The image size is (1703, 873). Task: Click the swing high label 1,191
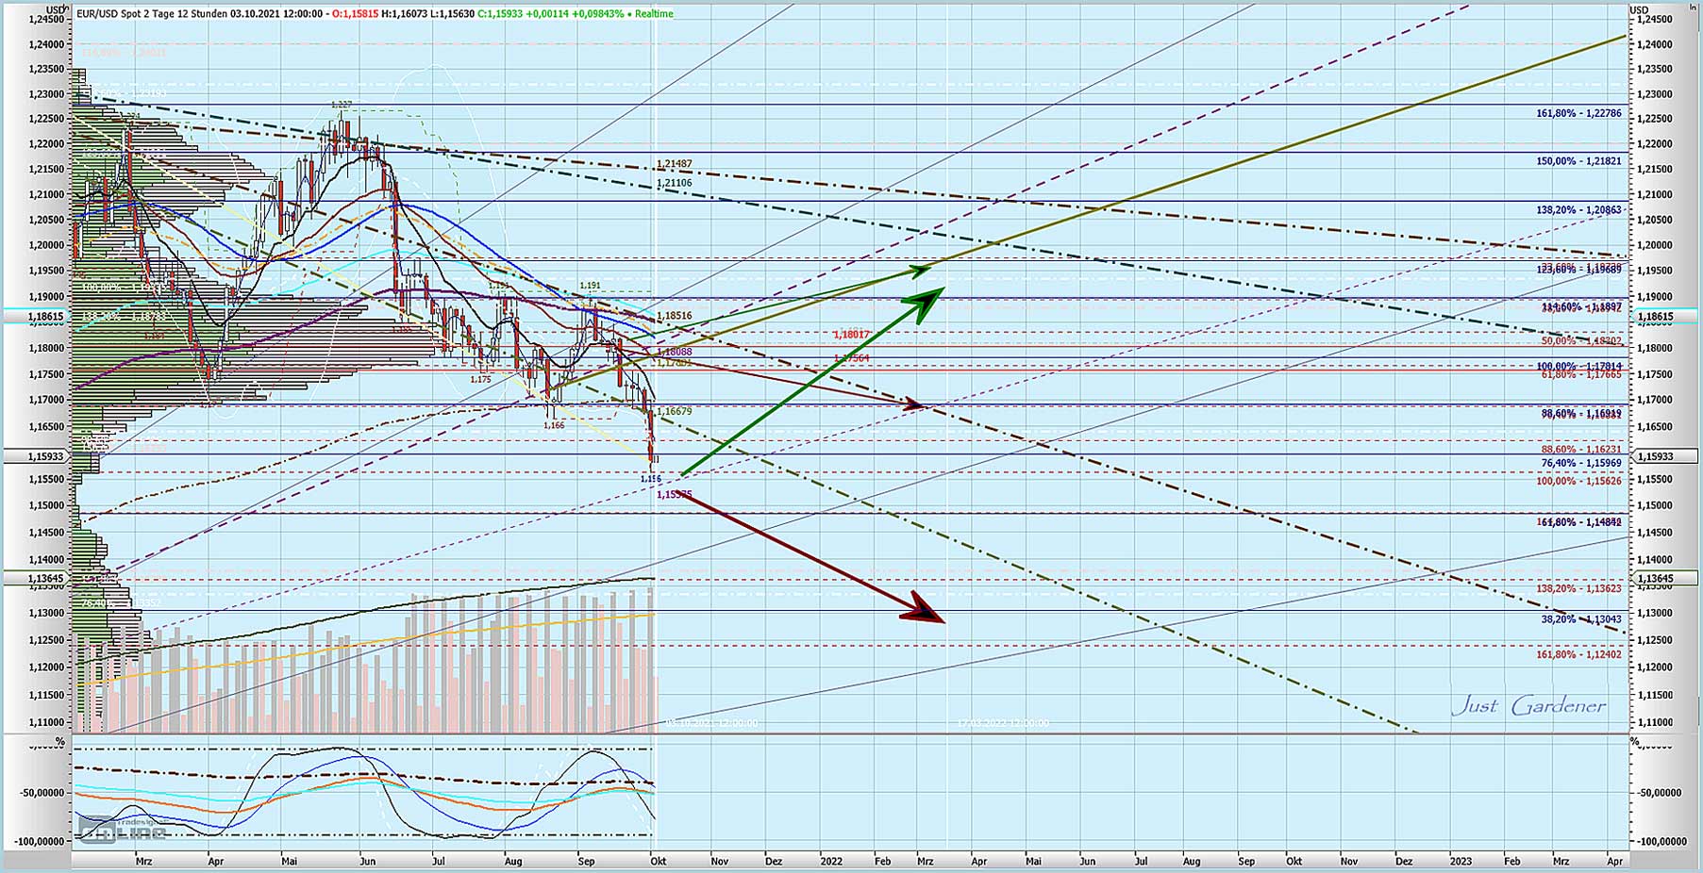click(x=591, y=285)
